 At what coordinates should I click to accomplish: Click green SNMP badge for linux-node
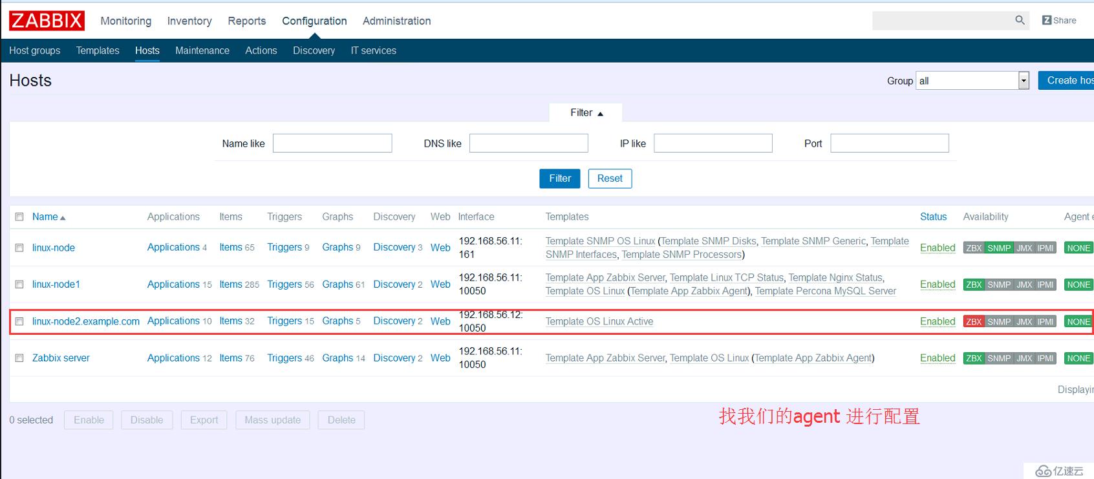pyautogui.click(x=999, y=248)
